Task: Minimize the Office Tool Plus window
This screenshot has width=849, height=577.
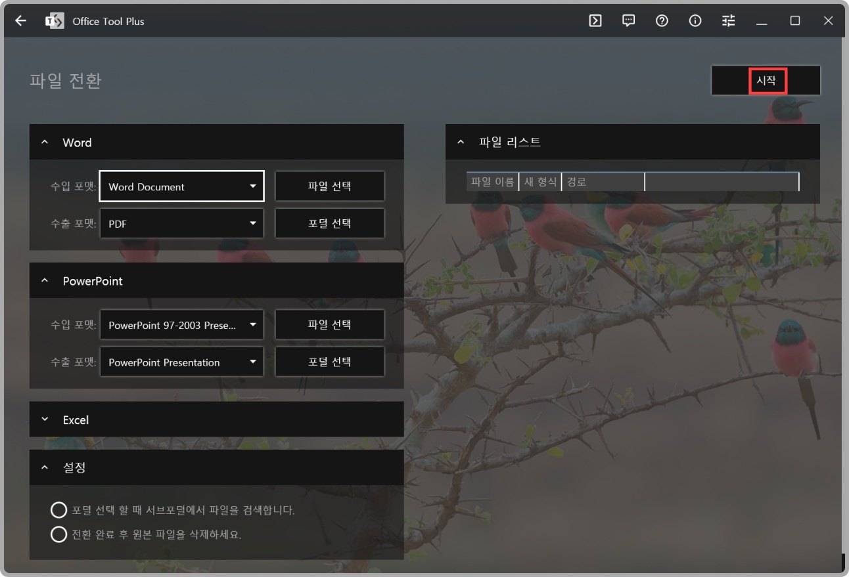Action: [762, 21]
